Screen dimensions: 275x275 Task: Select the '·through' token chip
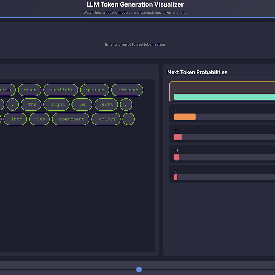127,90
